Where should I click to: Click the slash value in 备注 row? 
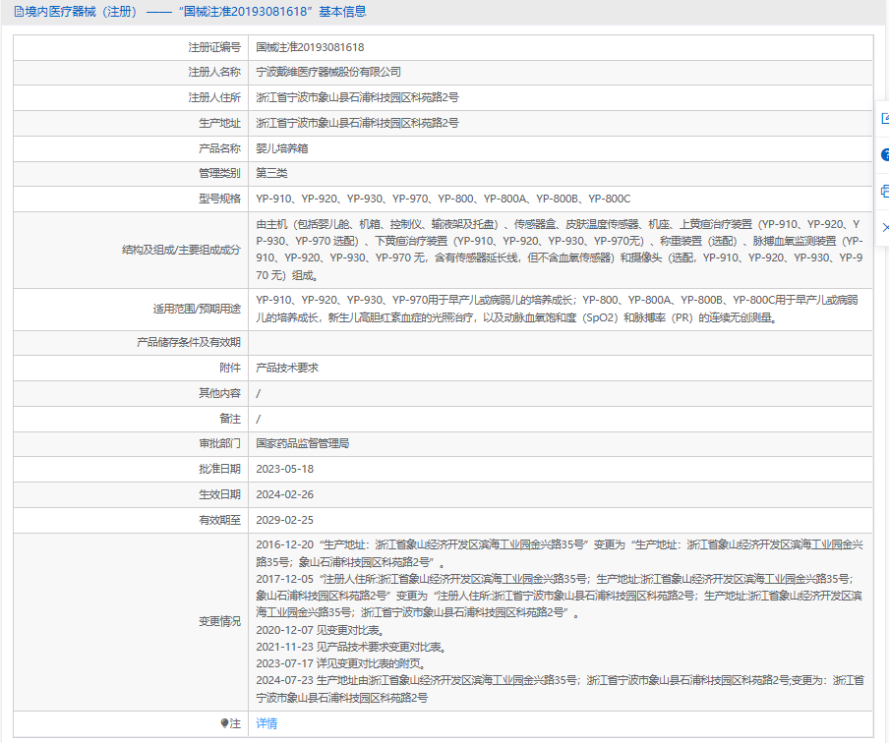(x=259, y=419)
